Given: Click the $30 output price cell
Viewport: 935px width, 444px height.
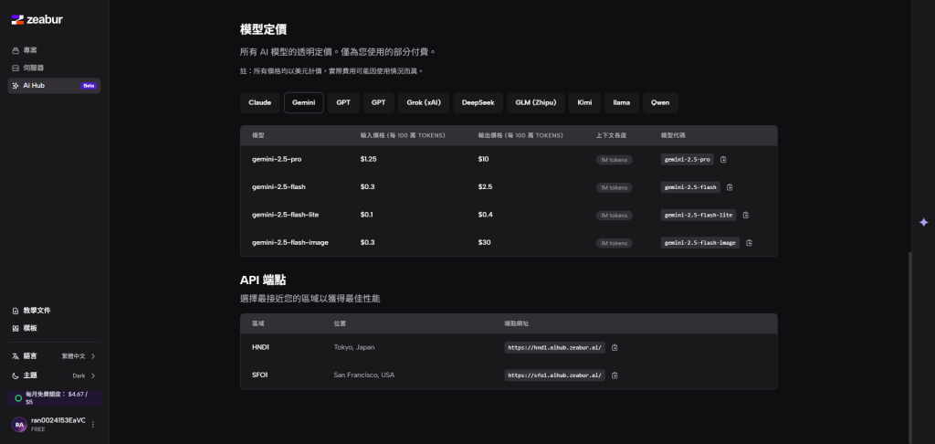Looking at the screenshot, I should [x=484, y=242].
